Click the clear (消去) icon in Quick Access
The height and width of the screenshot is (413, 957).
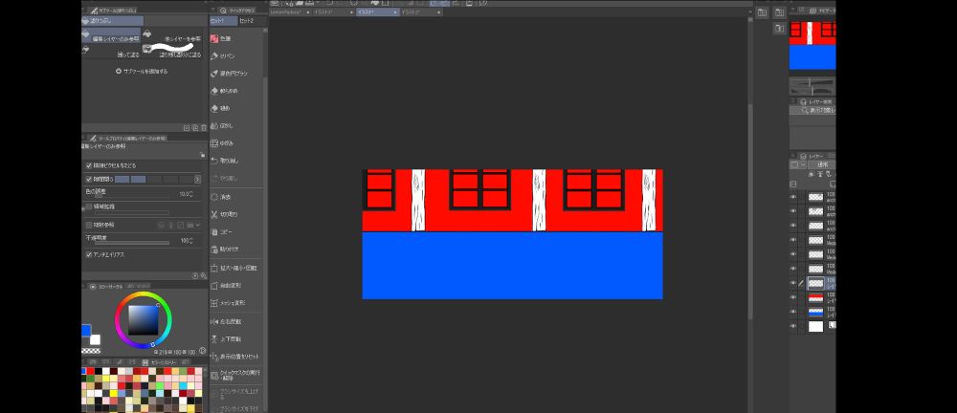[214, 197]
